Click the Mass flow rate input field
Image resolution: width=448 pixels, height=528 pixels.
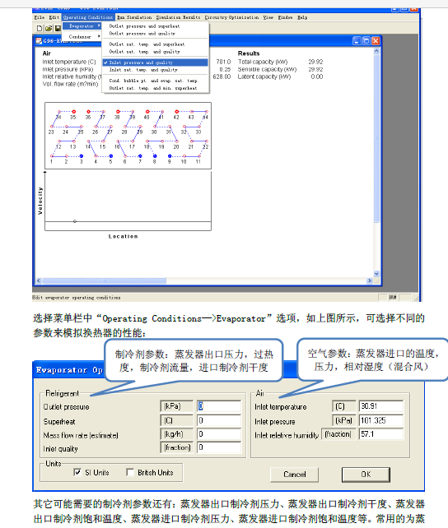tap(219, 434)
